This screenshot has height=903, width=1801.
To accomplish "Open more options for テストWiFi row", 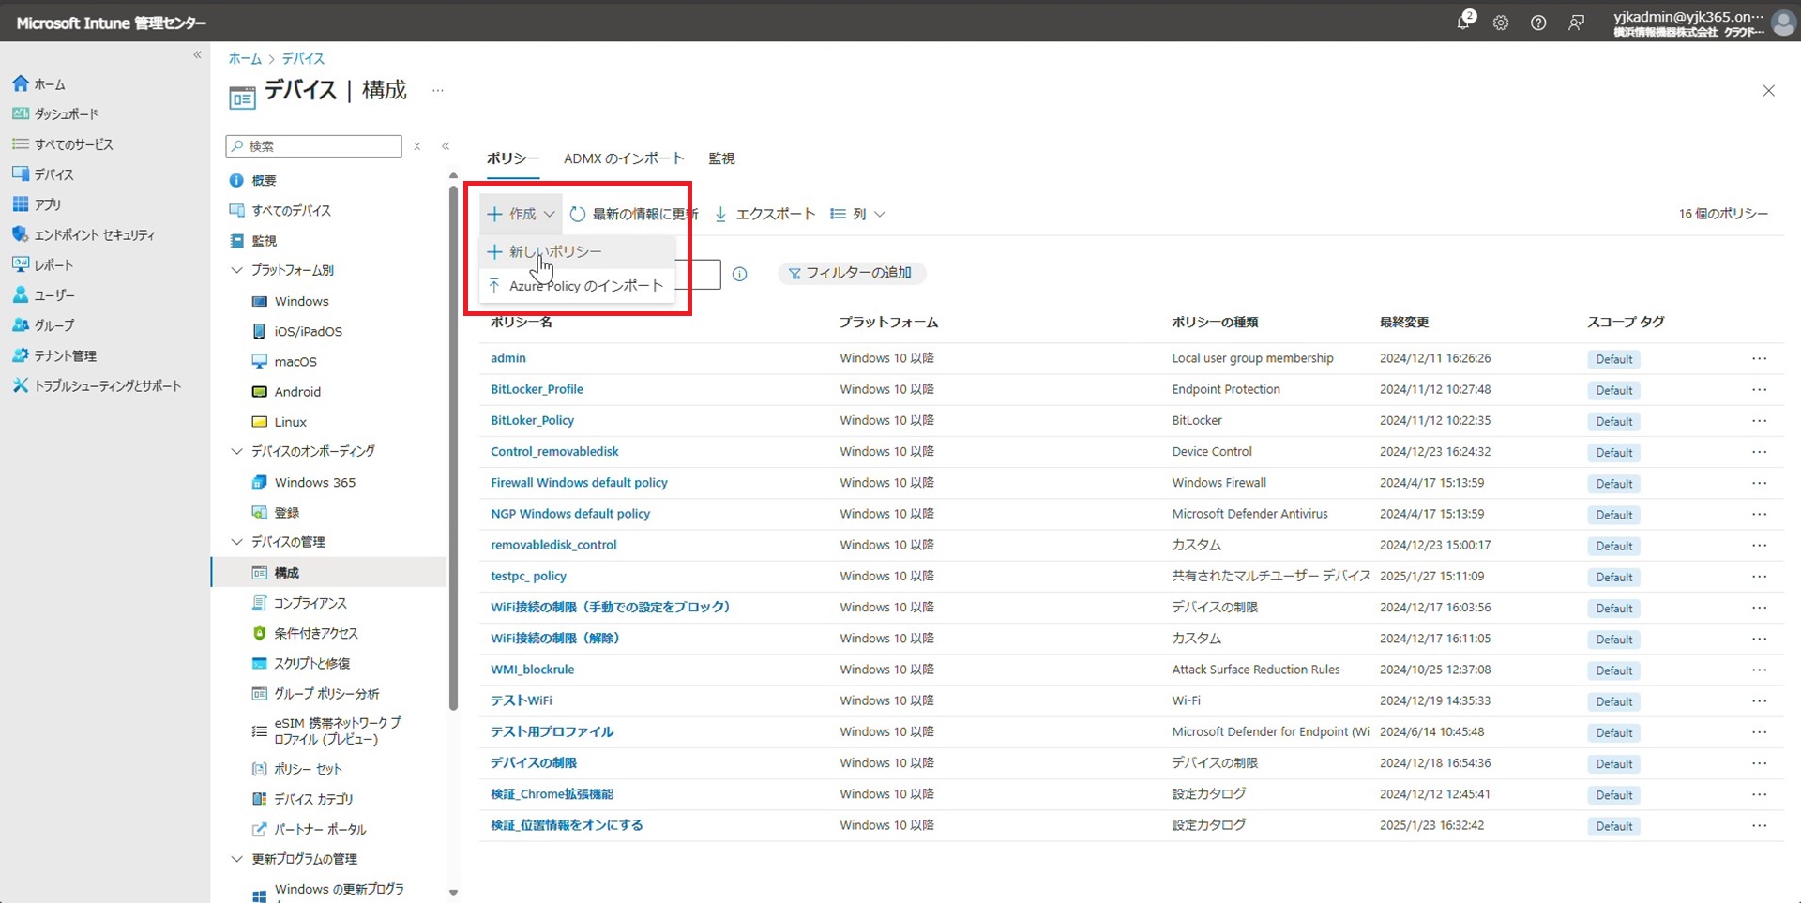I will click(1759, 700).
